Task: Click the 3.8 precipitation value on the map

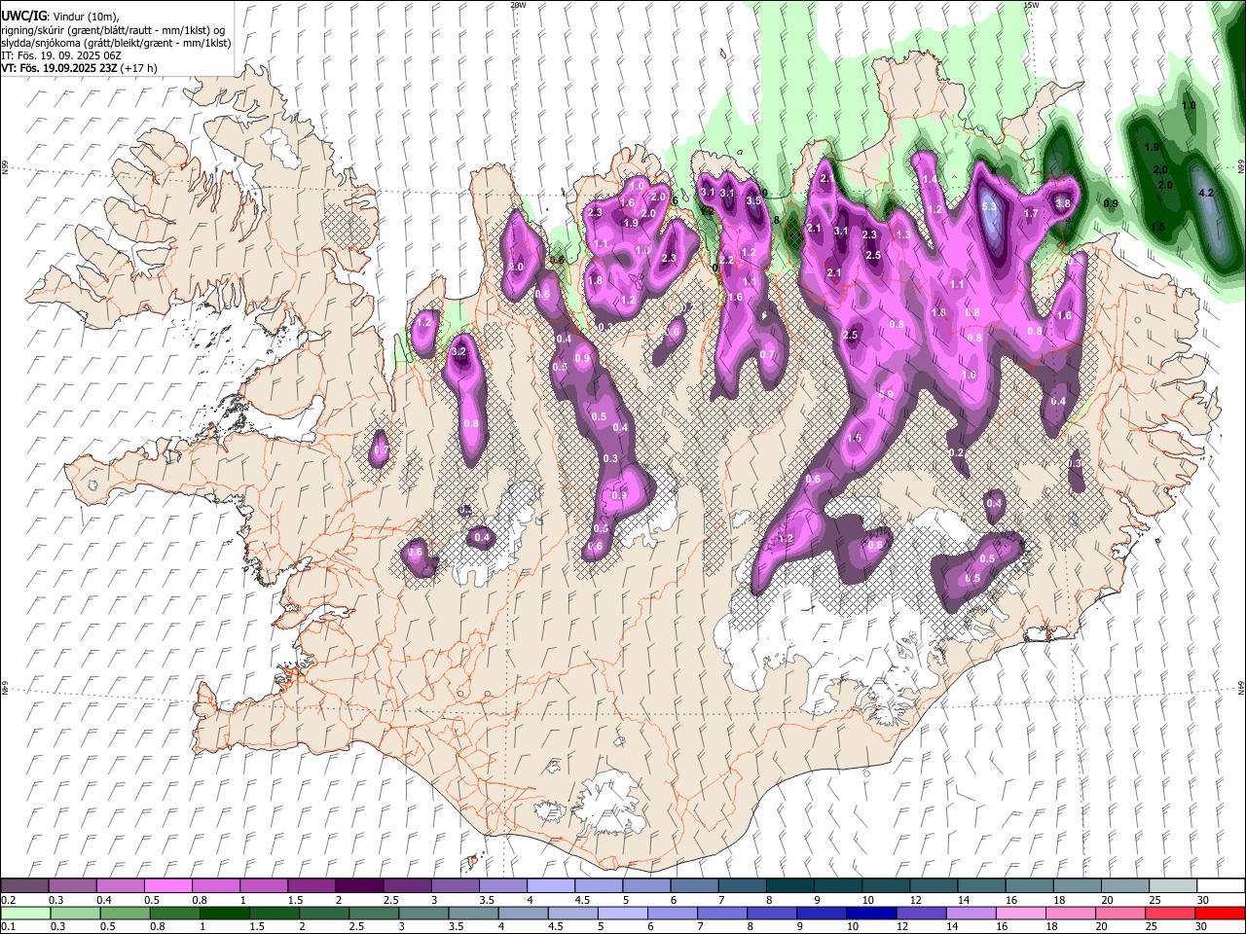Action: (x=1063, y=204)
